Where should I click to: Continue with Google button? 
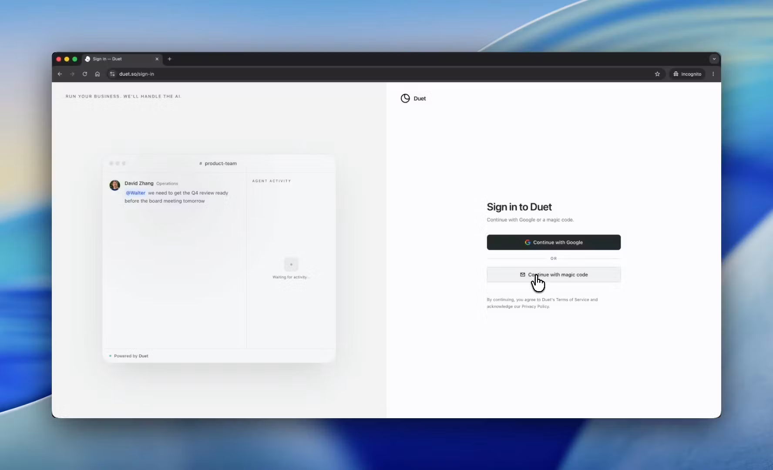click(554, 242)
